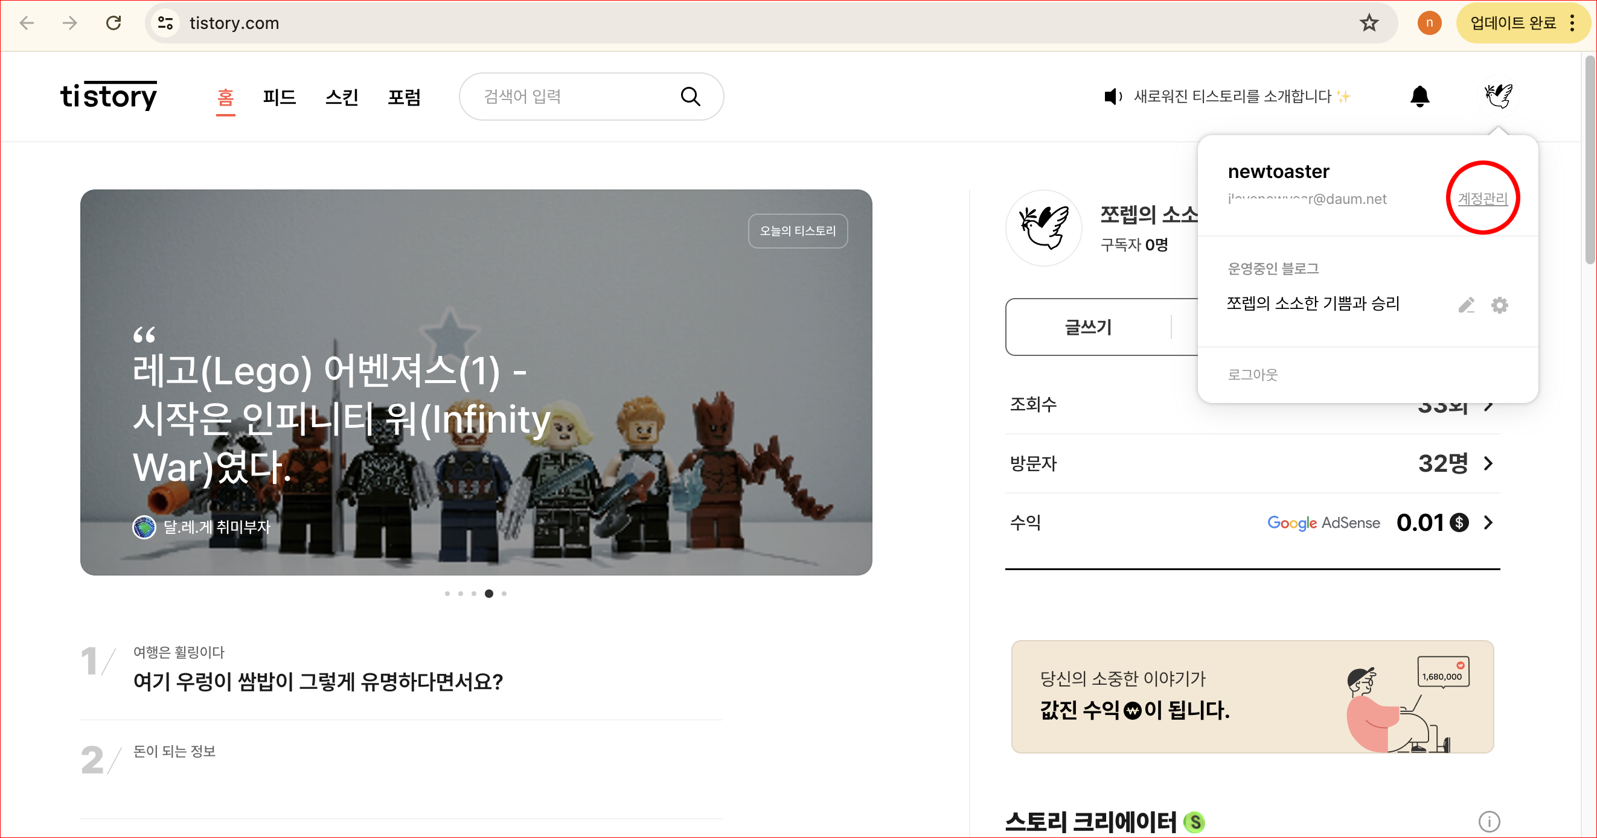1597x838 pixels.
Task: Bookmark page with star icon
Action: click(x=1369, y=23)
